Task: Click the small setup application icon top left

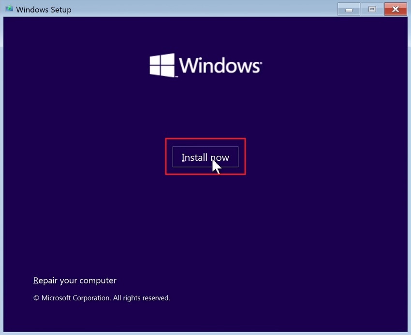Action: coord(8,9)
